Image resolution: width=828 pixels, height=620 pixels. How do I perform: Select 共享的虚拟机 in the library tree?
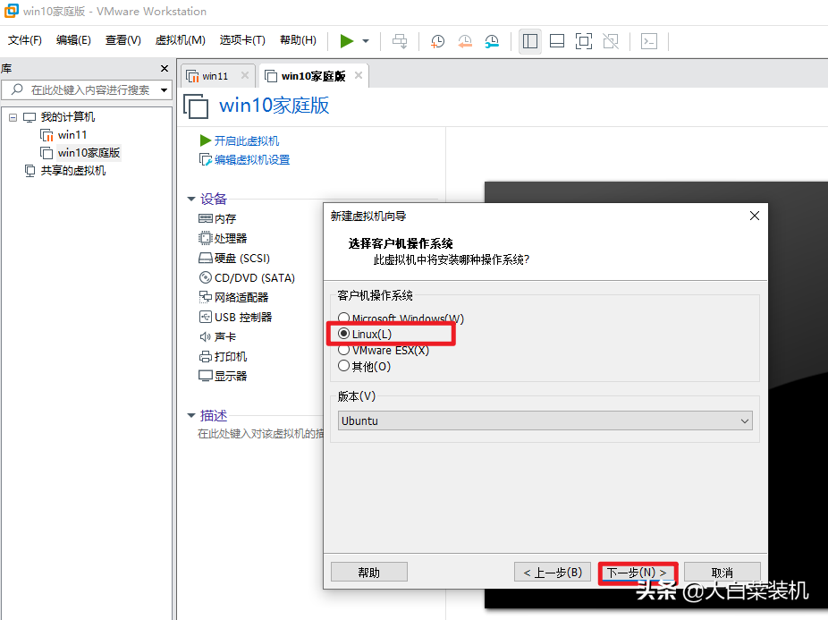pos(72,171)
